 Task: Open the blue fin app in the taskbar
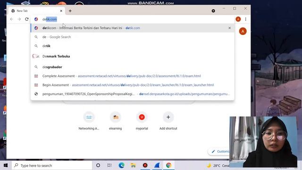pyautogui.click(x=157, y=165)
